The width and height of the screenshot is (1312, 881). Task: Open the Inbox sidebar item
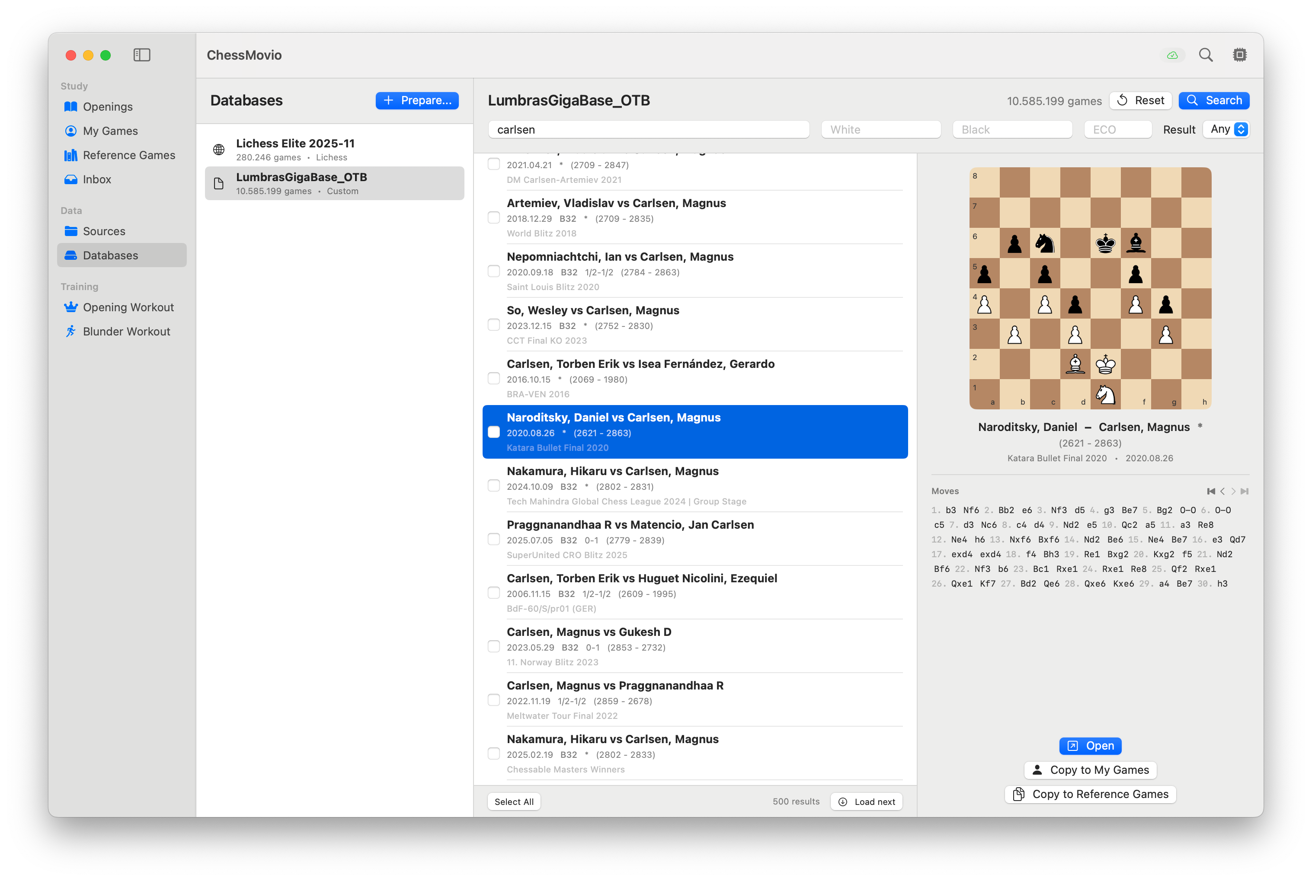pos(96,179)
